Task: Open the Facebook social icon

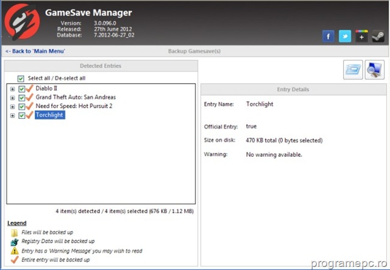Action: coord(328,37)
